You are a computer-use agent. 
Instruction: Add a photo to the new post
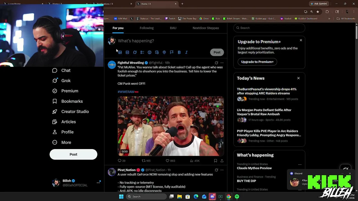[x=120, y=52]
